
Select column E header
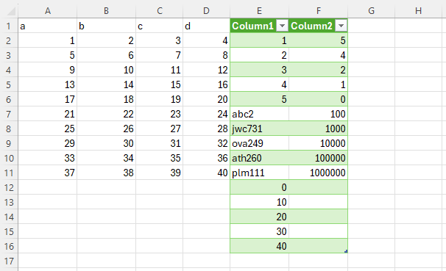pyautogui.click(x=259, y=11)
